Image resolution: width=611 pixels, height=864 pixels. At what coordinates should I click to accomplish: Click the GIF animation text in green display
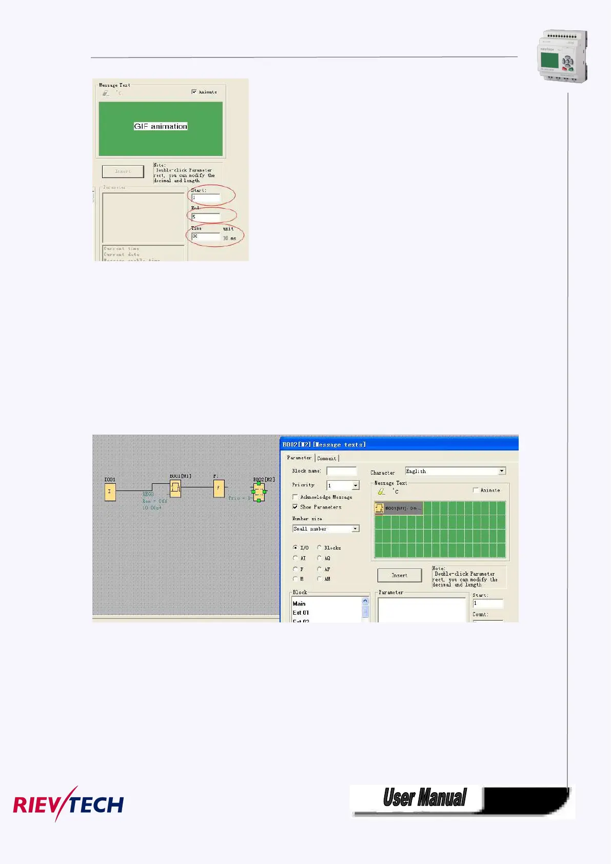161,126
